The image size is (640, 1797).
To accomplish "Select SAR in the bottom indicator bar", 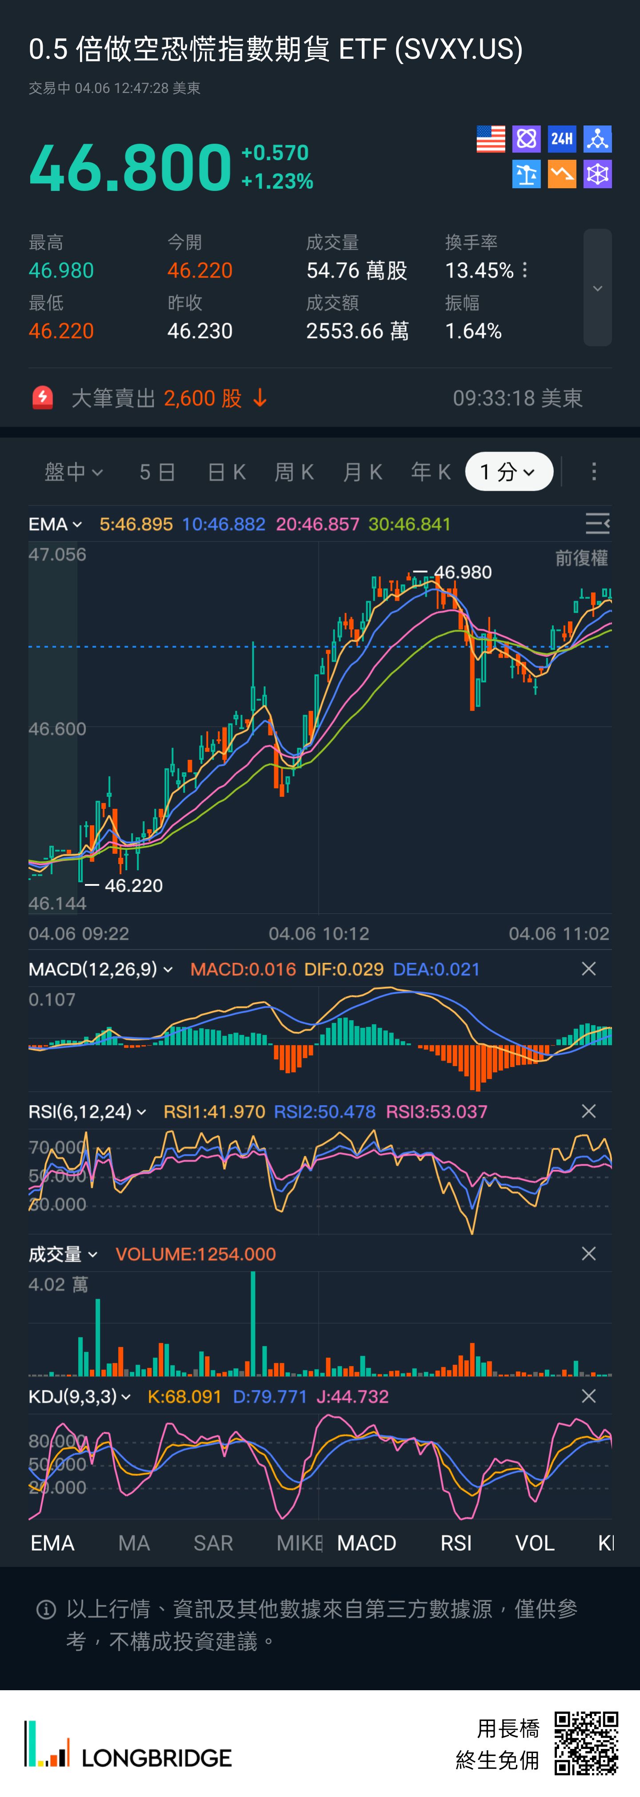I will (212, 1543).
